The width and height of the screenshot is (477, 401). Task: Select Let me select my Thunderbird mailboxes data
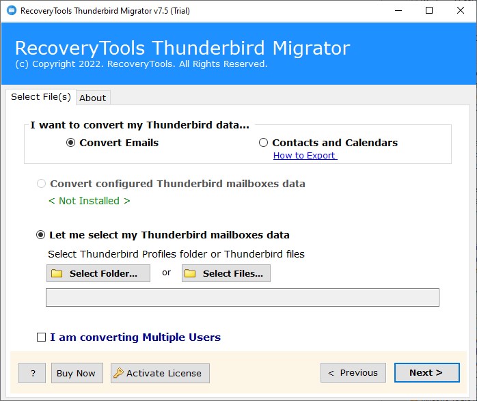tap(41, 235)
